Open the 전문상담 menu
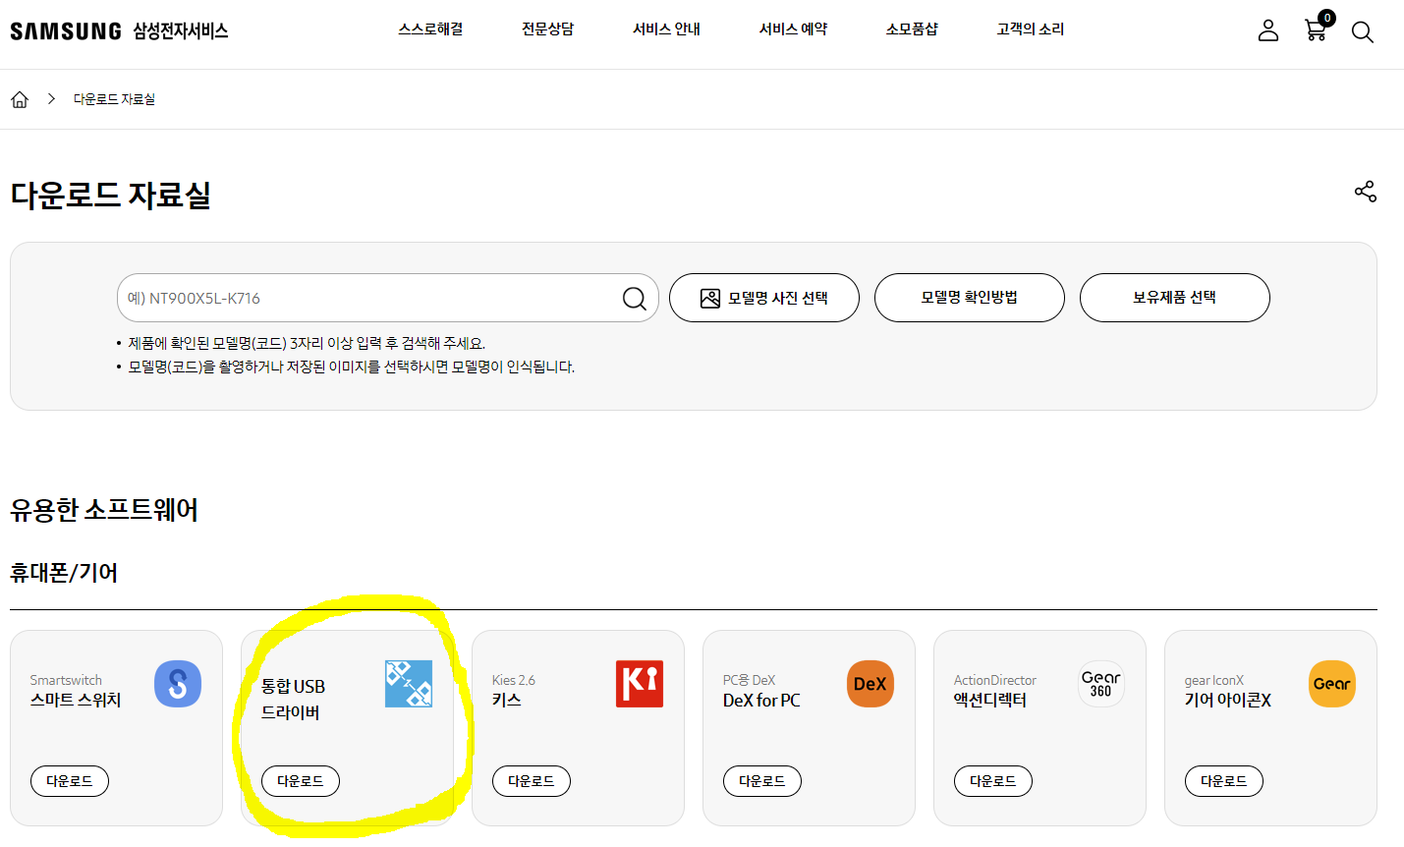Viewport: 1404px width, 847px height. coord(547,29)
